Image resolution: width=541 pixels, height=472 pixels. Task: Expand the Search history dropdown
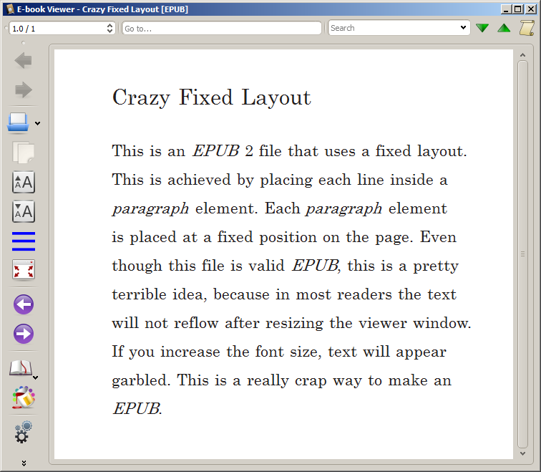pyautogui.click(x=463, y=28)
